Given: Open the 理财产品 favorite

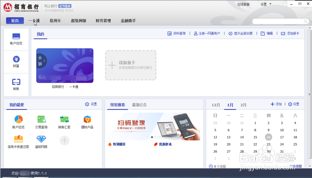Looking at the screenshot, I should click(x=87, y=122).
